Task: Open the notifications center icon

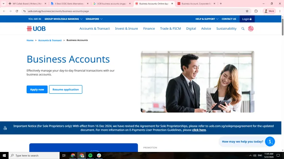Action: click(x=278, y=155)
